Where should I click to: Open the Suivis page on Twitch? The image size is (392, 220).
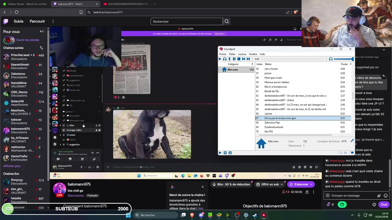(x=18, y=21)
